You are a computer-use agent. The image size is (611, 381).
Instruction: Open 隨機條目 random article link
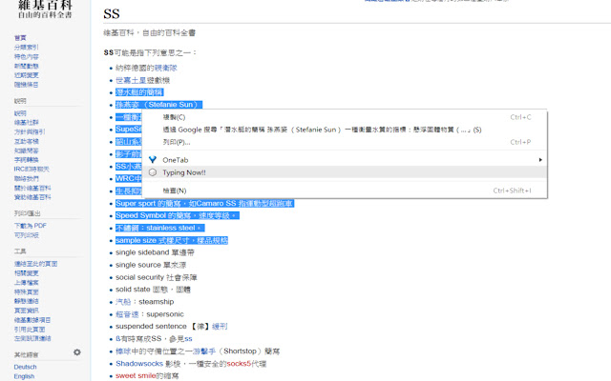point(26,85)
